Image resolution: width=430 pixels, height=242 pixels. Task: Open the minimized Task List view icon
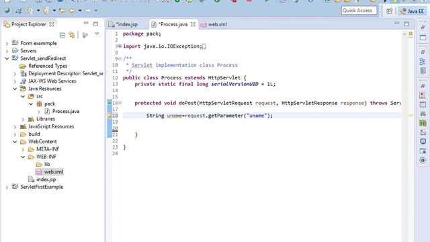click(x=423, y=71)
